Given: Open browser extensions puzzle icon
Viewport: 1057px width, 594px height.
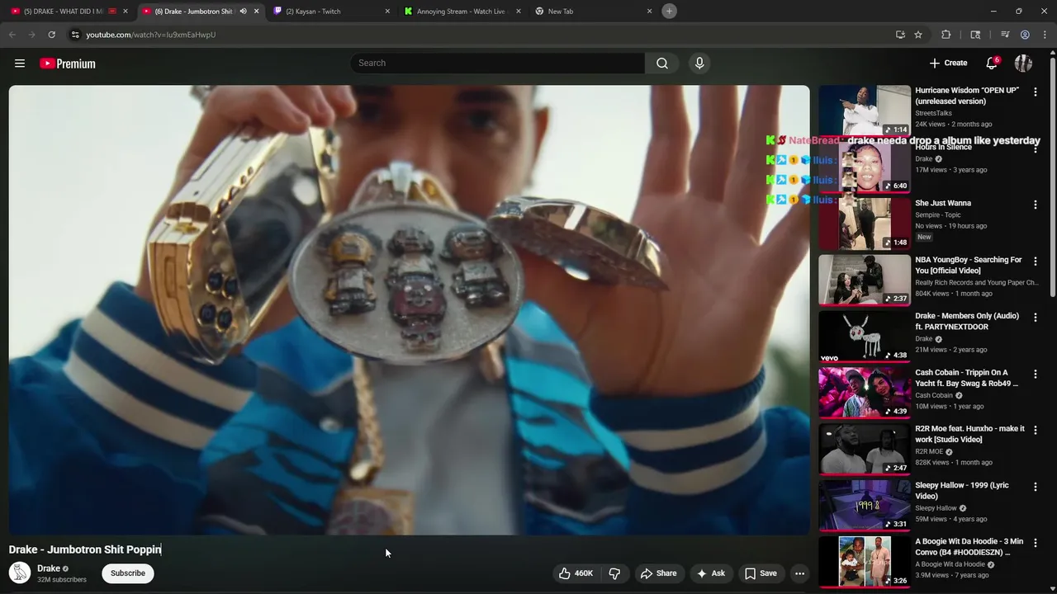Looking at the screenshot, I should coord(946,35).
